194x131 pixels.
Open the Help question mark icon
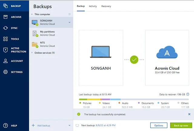coord(5,126)
